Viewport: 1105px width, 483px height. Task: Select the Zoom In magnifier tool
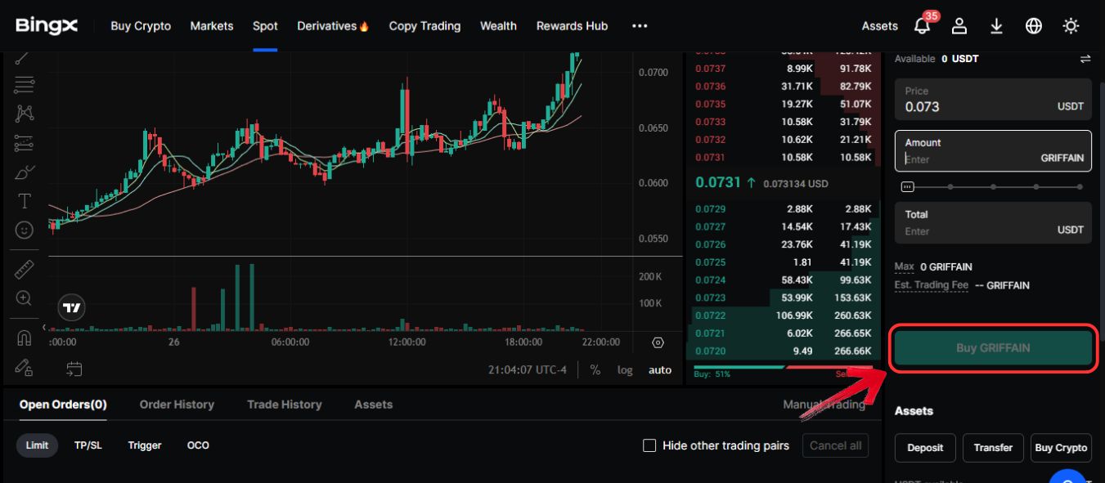point(25,298)
